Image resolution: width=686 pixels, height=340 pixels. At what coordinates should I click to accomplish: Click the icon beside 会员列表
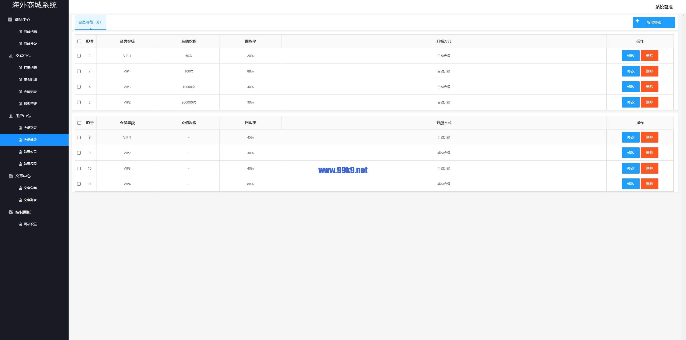point(20,128)
